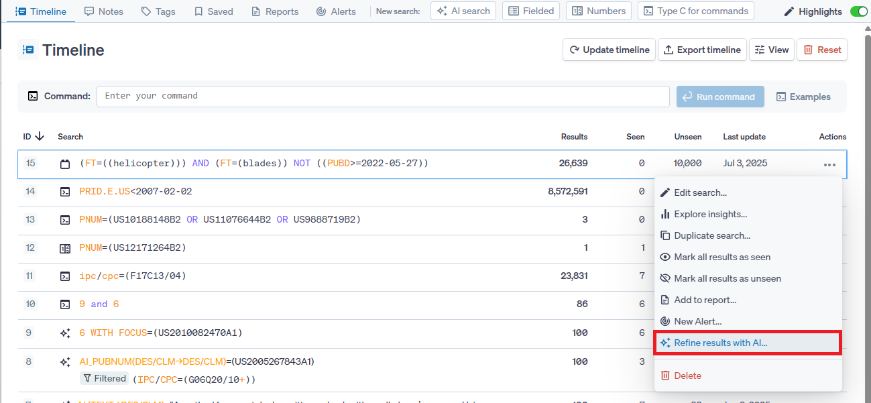871x403 pixels.
Task: Select Delete from the context menu
Action: (x=688, y=376)
